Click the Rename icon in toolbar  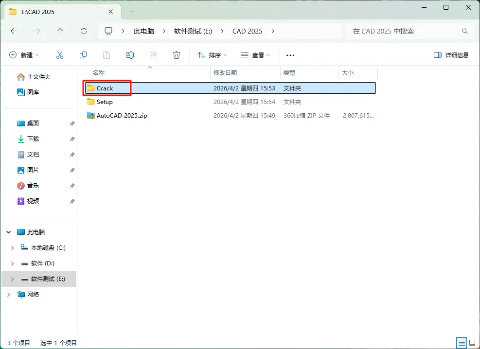pos(130,55)
